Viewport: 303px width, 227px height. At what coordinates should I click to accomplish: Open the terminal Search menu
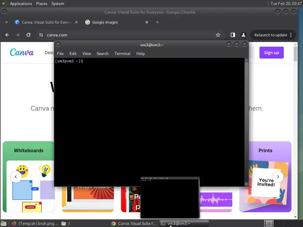[102, 54]
